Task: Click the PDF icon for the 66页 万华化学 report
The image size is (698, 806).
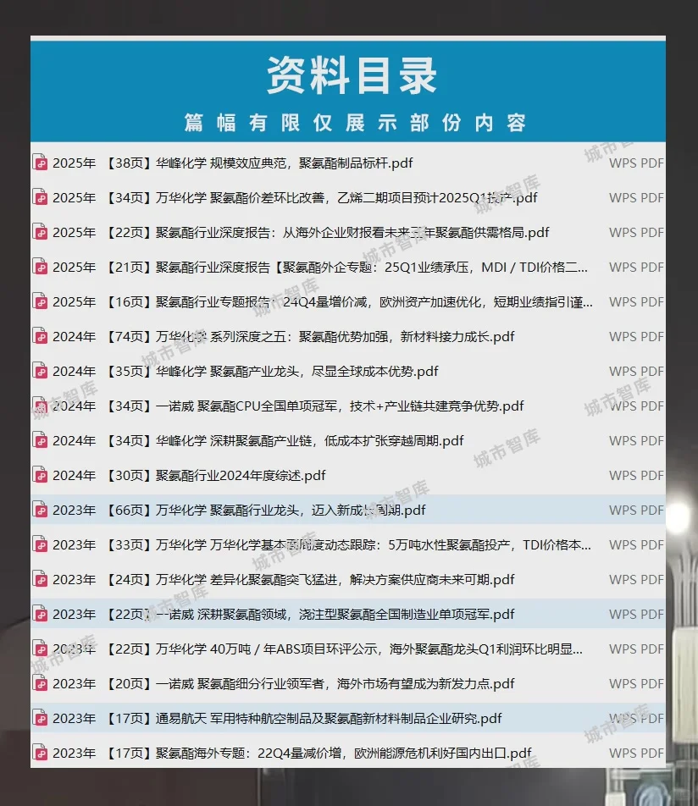Action: click(x=40, y=510)
